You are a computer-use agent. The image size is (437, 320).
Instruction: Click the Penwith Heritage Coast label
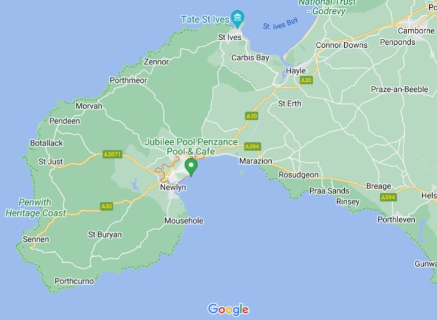[35, 208]
